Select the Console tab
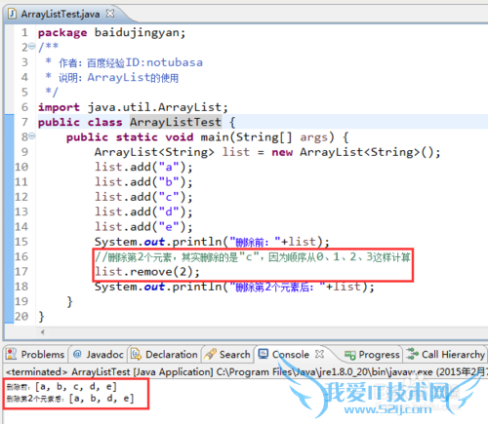The image size is (488, 424). point(291,354)
